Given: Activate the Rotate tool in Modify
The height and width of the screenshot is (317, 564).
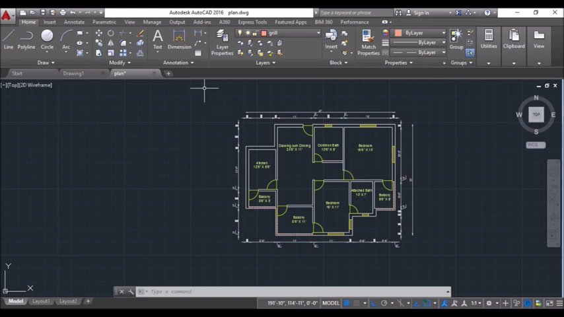Looking at the screenshot, I should pos(111,33).
